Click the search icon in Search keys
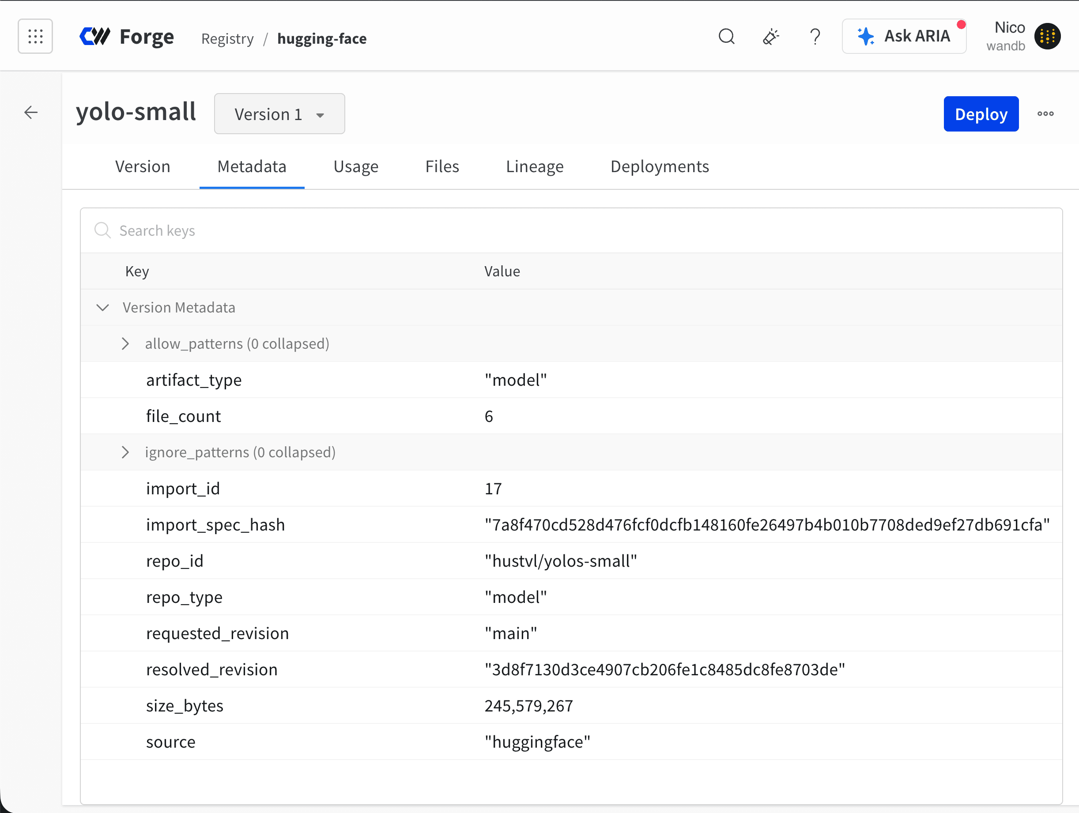Viewport: 1079px width, 813px height. click(x=102, y=230)
